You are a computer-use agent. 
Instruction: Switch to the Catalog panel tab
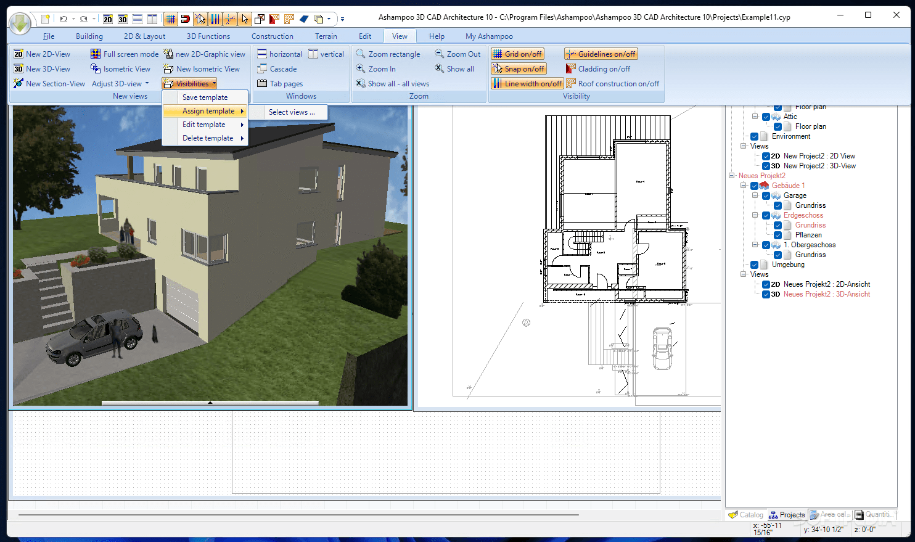(x=745, y=515)
